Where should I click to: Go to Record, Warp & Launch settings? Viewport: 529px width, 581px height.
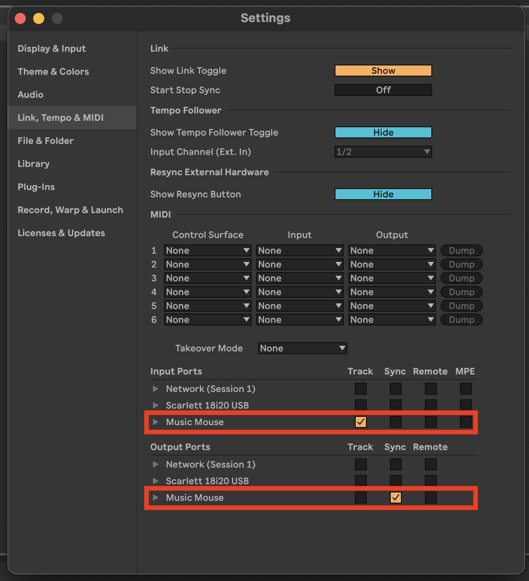coord(70,210)
